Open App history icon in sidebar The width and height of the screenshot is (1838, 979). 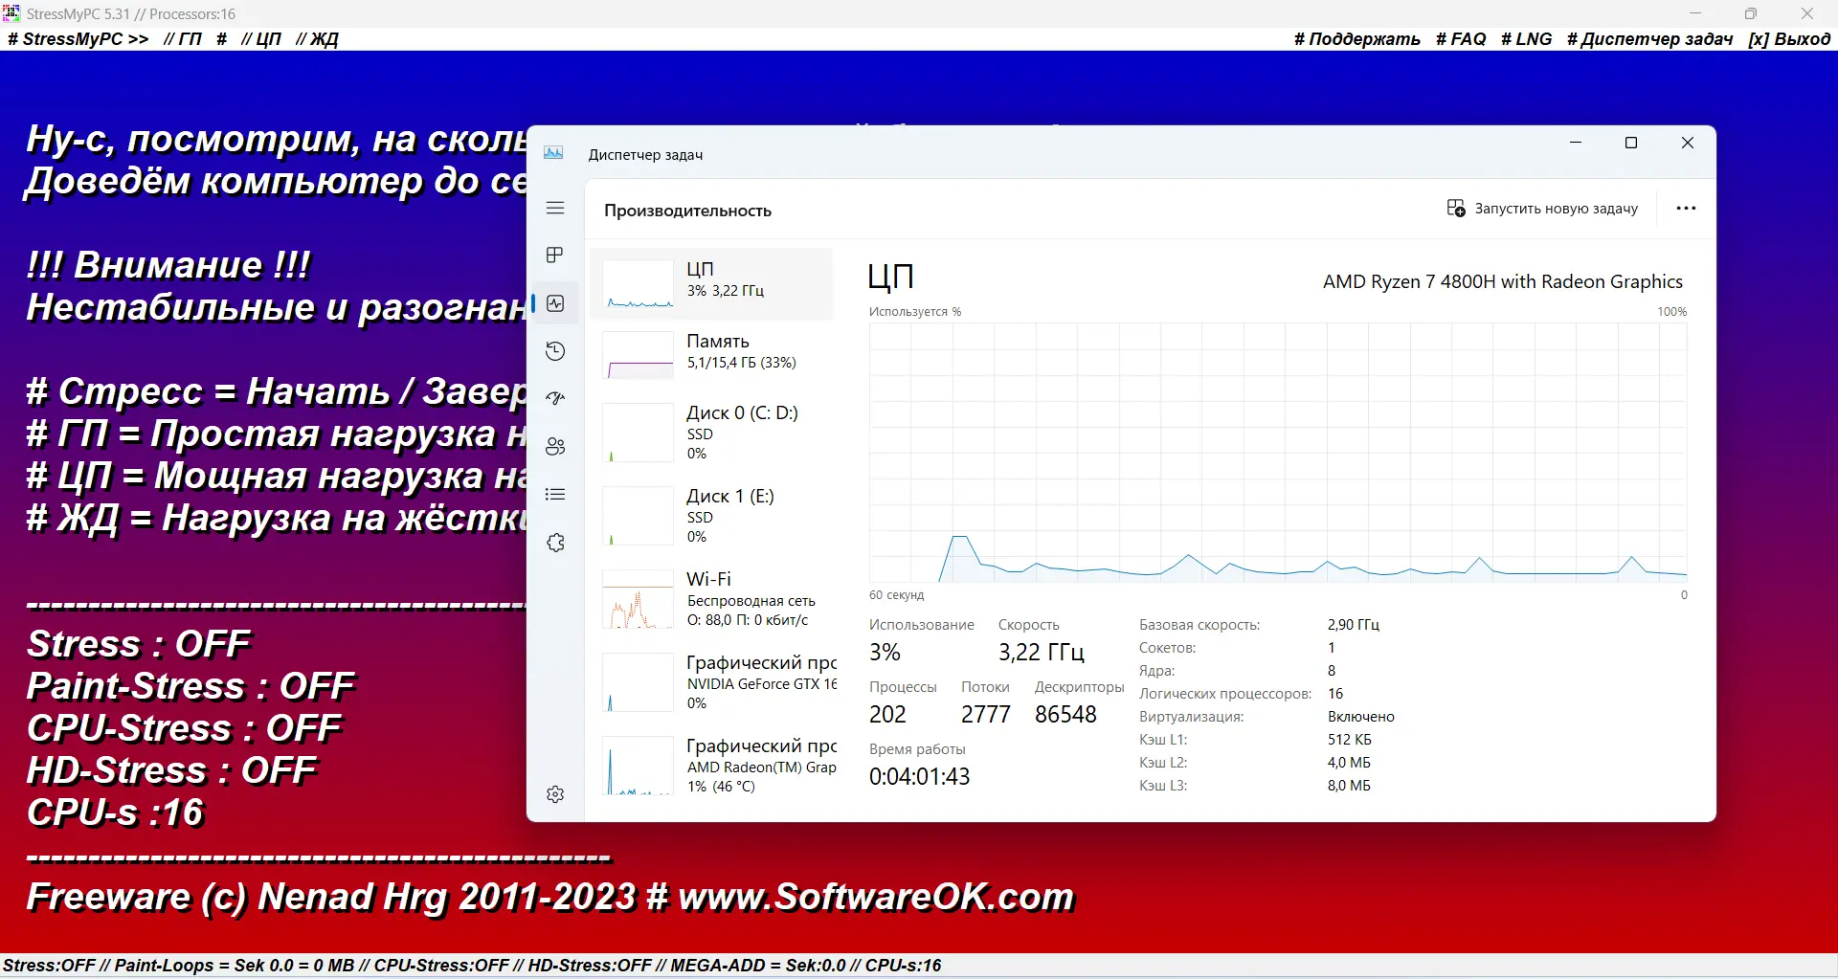click(555, 351)
